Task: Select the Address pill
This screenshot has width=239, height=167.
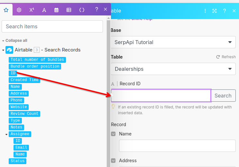Action: [x=19, y=93]
